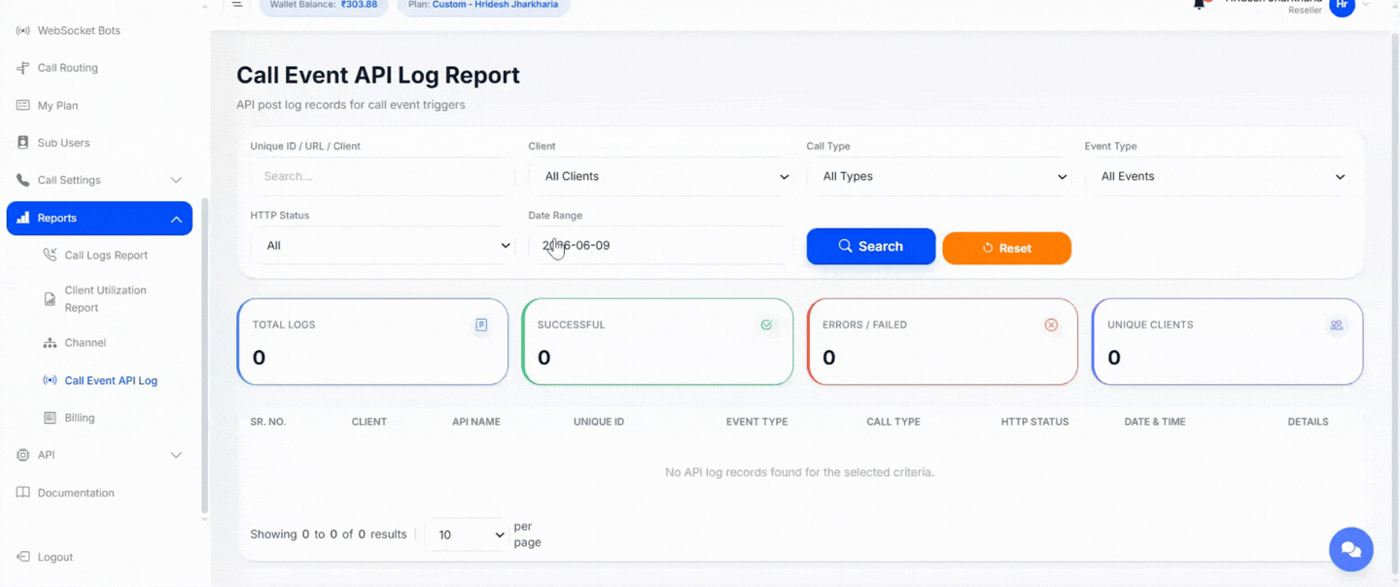The image size is (1400, 587).
Task: Click the WebSocket Bots icon in sidebar
Action: point(23,31)
